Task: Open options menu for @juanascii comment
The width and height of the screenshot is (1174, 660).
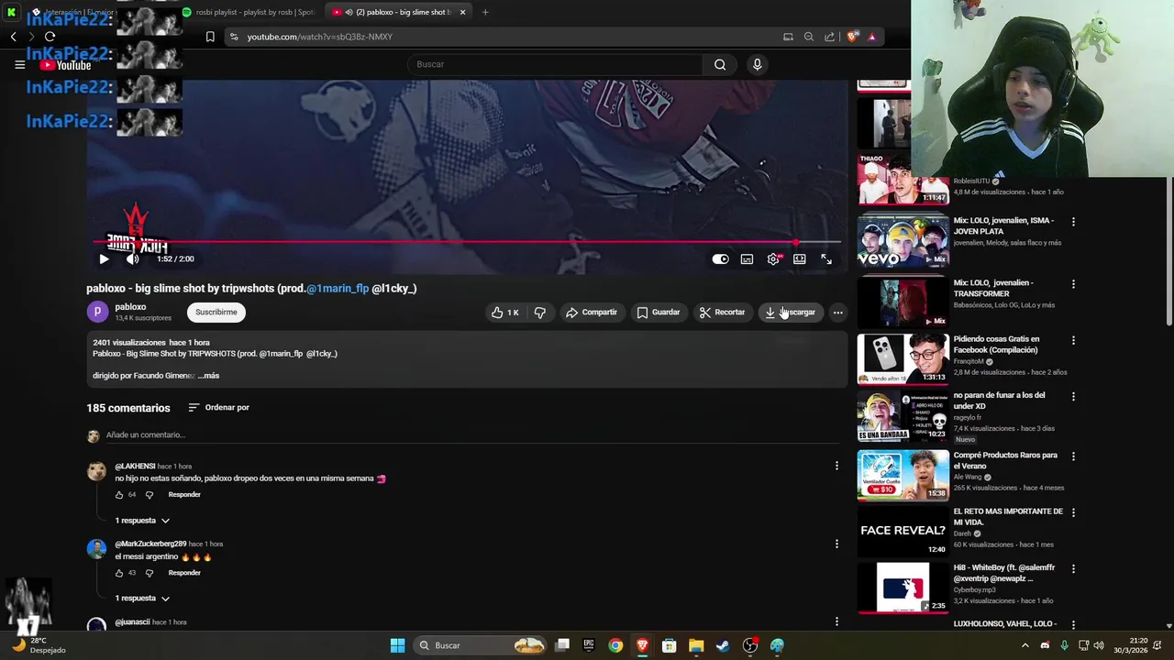Action: click(x=836, y=621)
